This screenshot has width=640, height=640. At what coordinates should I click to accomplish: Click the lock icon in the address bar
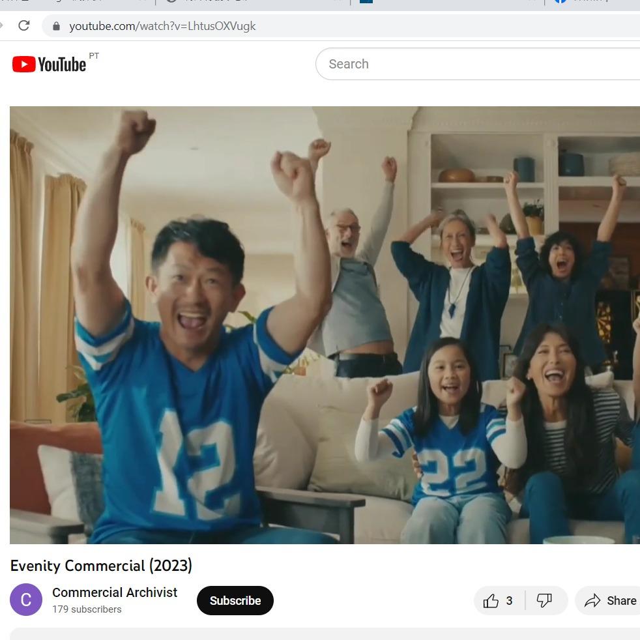(x=57, y=26)
